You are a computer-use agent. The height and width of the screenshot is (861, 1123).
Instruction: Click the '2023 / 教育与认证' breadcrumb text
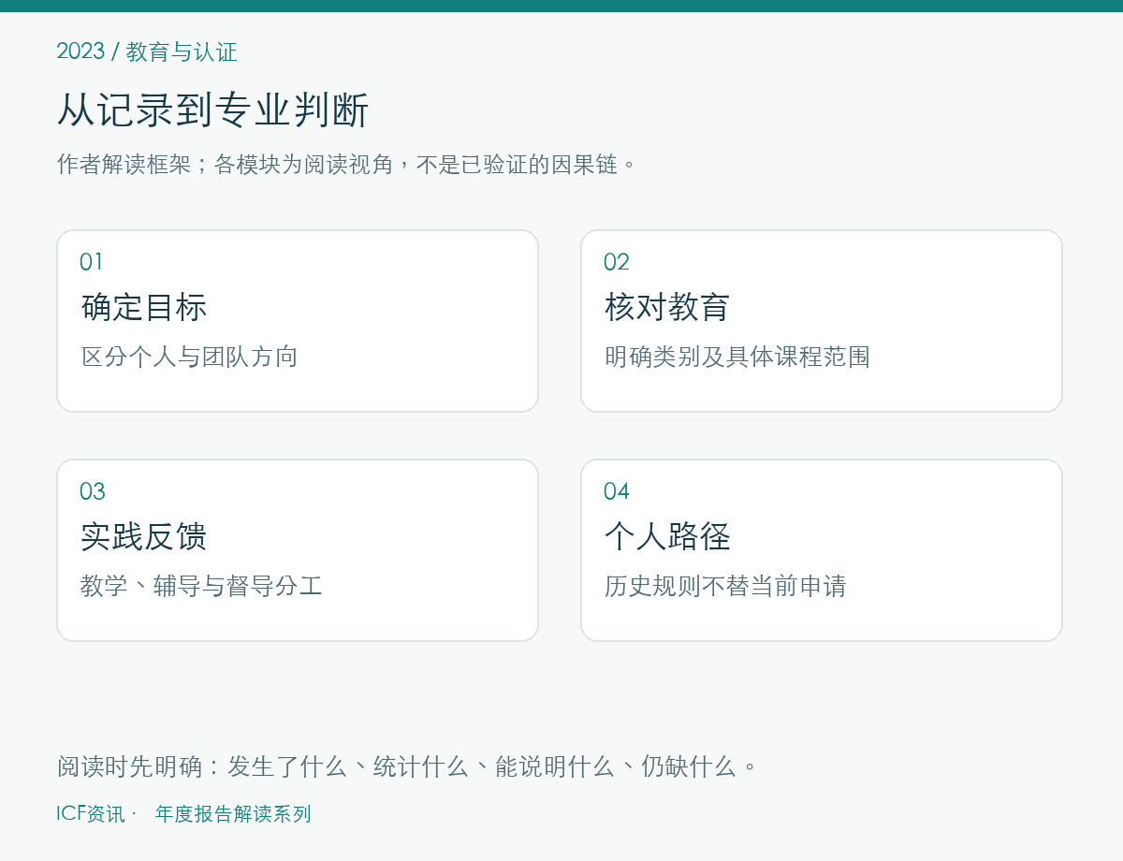click(x=147, y=51)
